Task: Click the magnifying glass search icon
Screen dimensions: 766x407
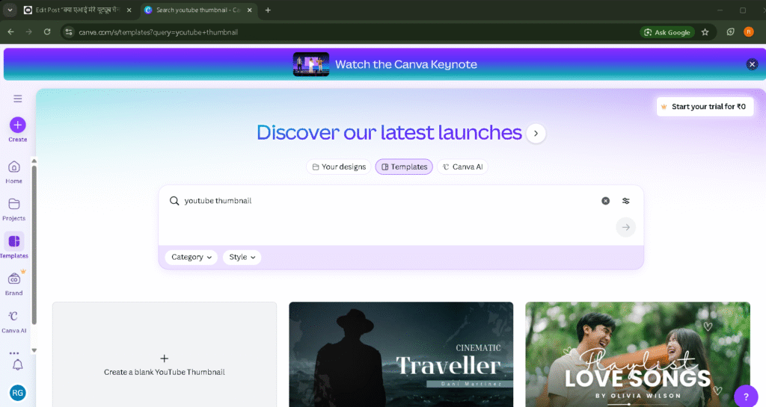Action: 174,201
